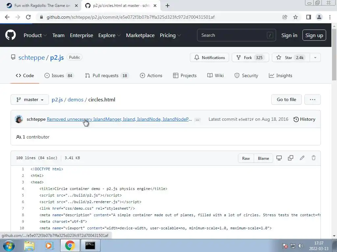
Task: Star the repository
Action: (291, 58)
